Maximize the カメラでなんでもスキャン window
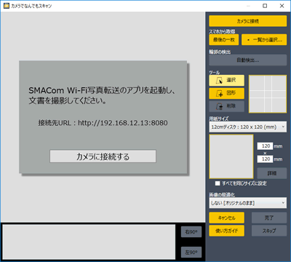This screenshot has width=291, height=262. [x=265, y=6]
